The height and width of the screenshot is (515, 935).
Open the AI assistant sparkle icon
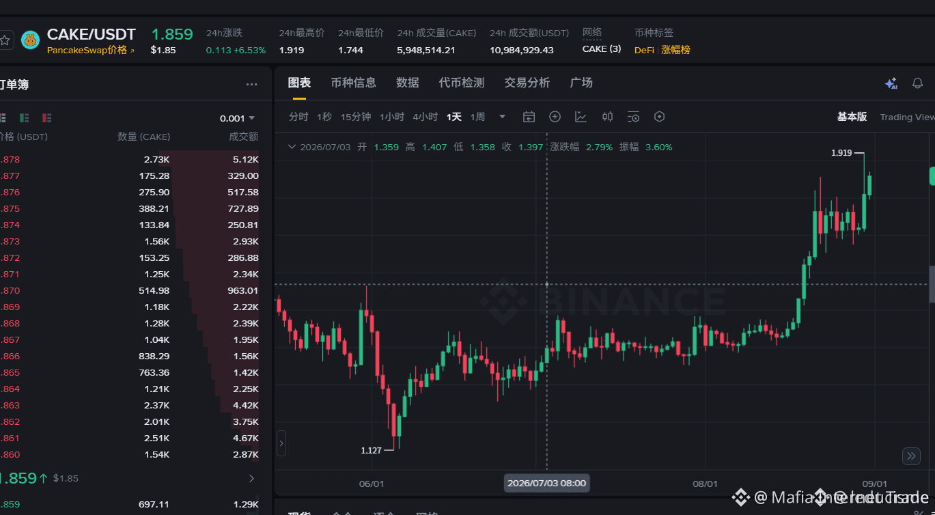[891, 83]
